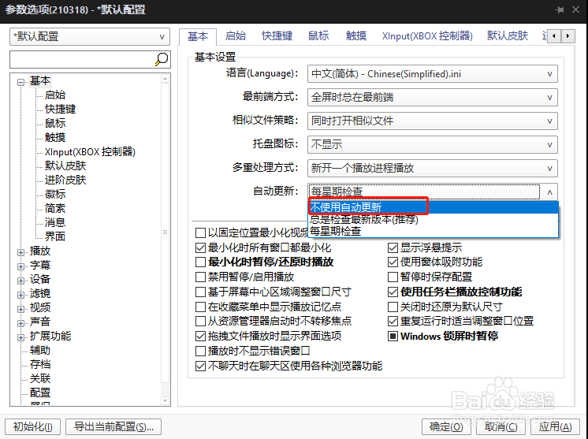Open the XInput(XBOX 控制器) tab
Image resolution: width=588 pixels, height=439 pixels.
click(x=427, y=36)
